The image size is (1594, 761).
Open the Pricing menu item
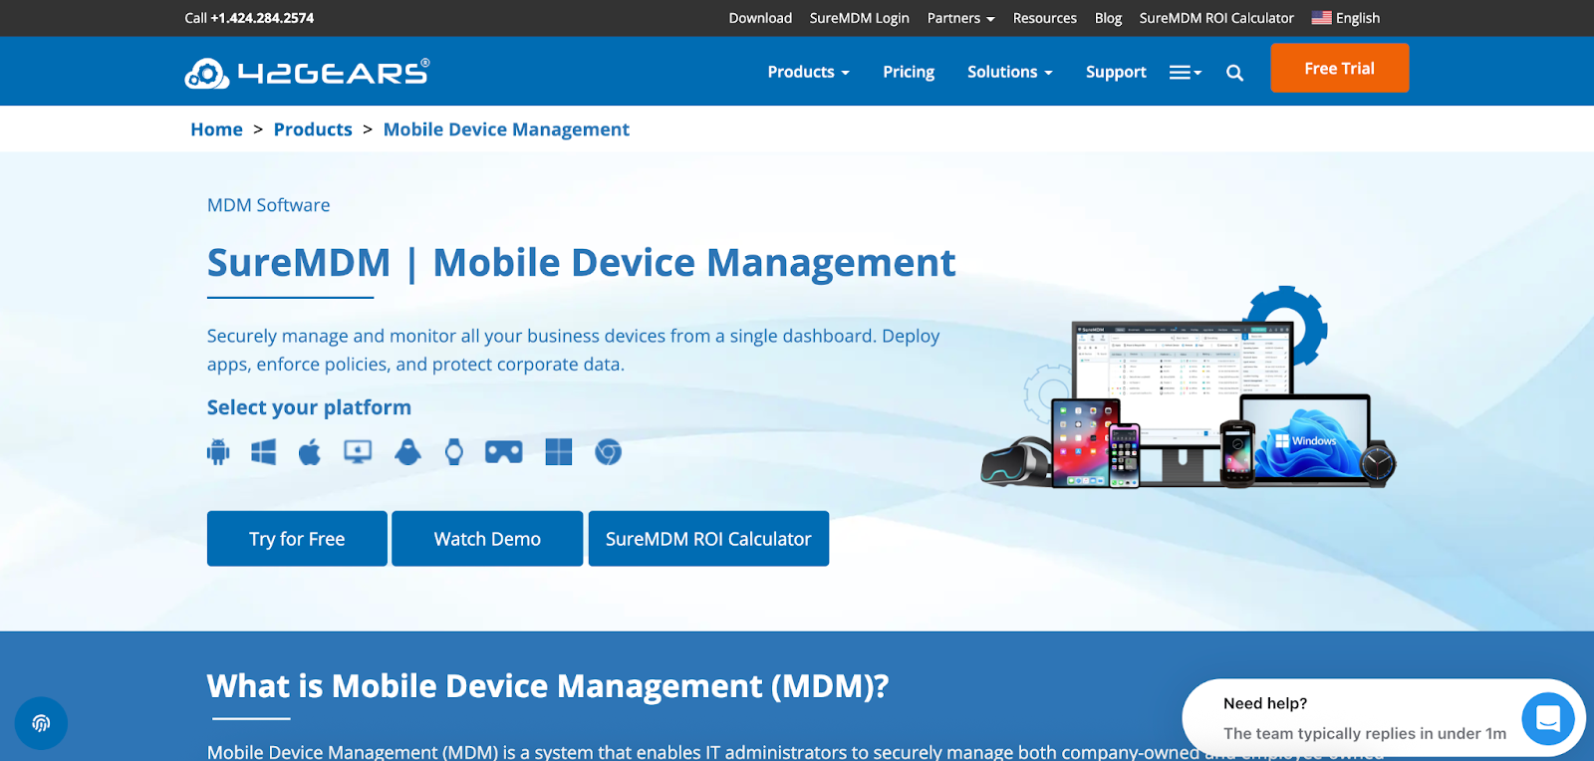click(x=909, y=72)
